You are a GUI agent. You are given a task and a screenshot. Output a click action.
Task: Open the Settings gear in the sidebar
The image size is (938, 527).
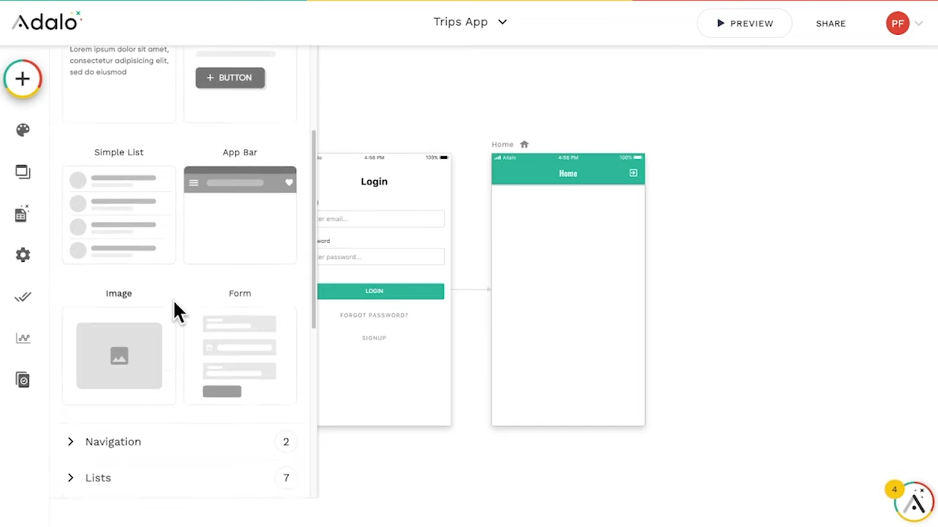(x=22, y=254)
